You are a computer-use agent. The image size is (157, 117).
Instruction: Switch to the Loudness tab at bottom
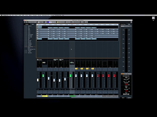pyautogui.click(x=129, y=98)
